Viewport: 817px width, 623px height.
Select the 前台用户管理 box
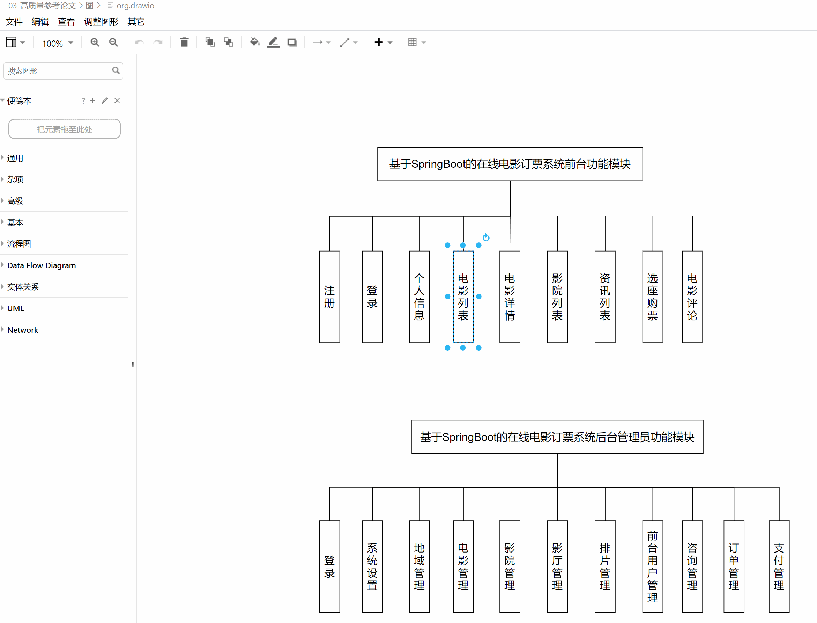point(653,566)
